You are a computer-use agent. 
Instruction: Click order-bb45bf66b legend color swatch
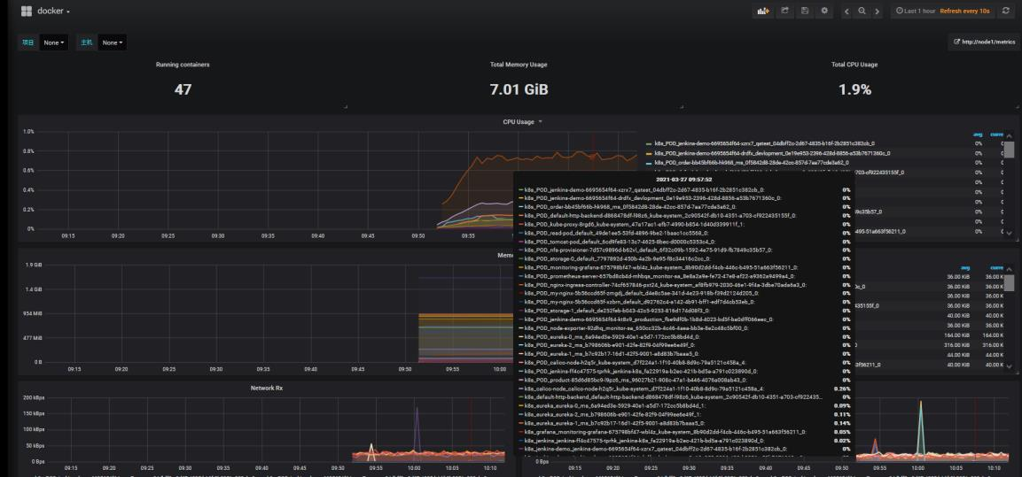pos(649,164)
